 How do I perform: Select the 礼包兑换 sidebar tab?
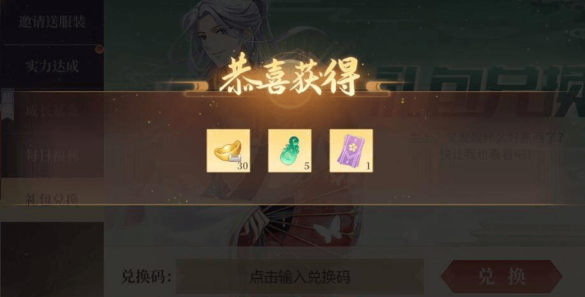(52, 199)
